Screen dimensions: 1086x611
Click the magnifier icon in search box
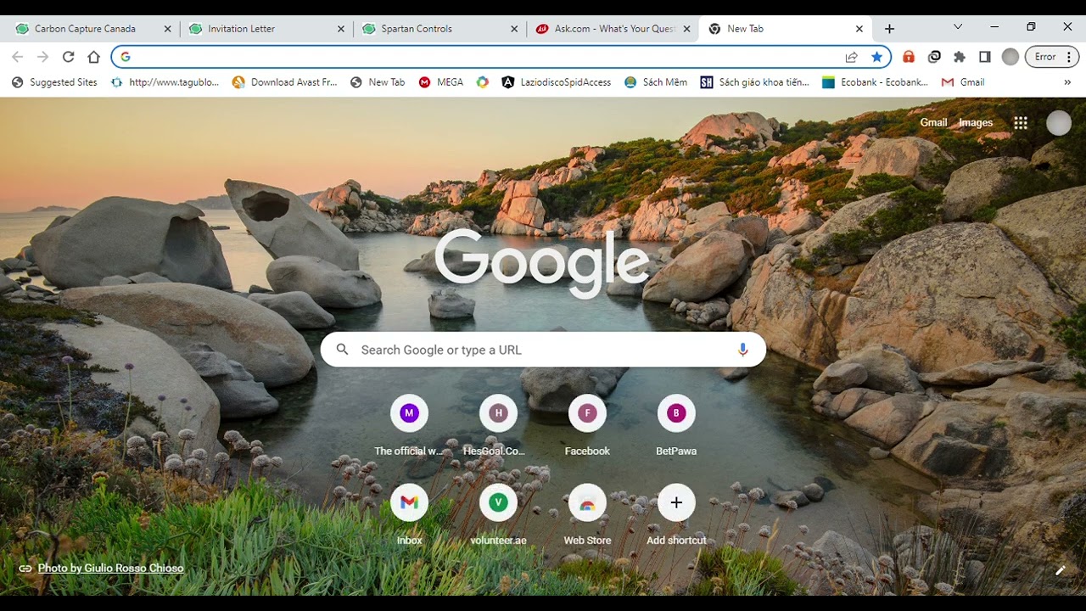(343, 350)
